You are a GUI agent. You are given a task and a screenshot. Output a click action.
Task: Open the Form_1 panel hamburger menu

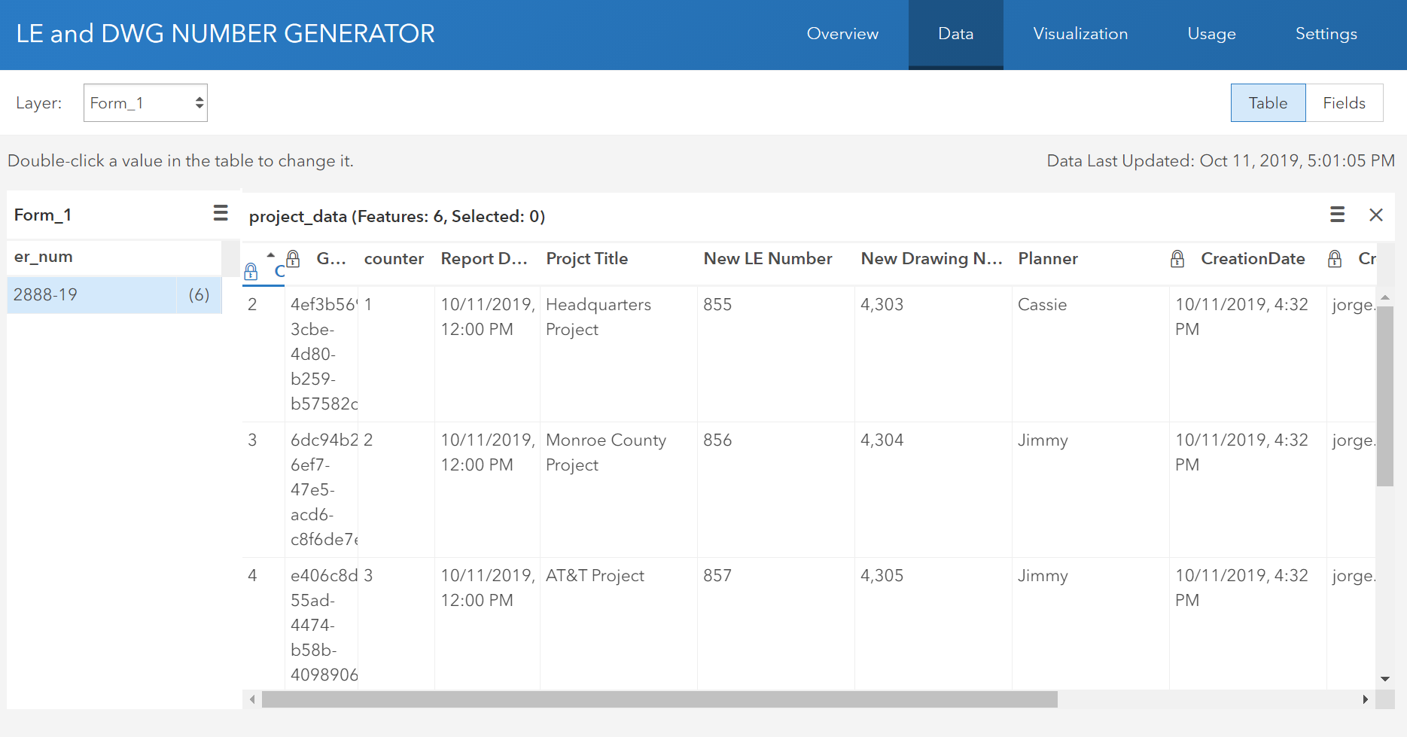click(221, 214)
